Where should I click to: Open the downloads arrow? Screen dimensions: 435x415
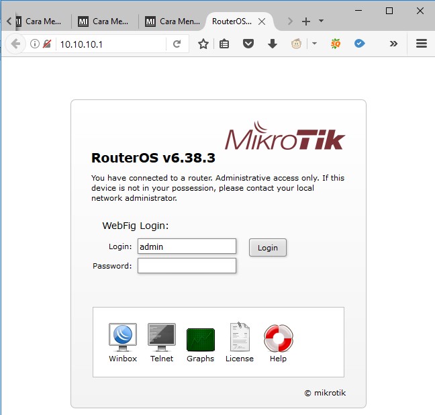tap(273, 44)
